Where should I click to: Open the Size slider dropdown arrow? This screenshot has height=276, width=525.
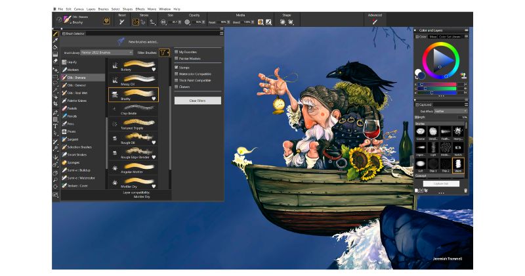click(x=179, y=22)
